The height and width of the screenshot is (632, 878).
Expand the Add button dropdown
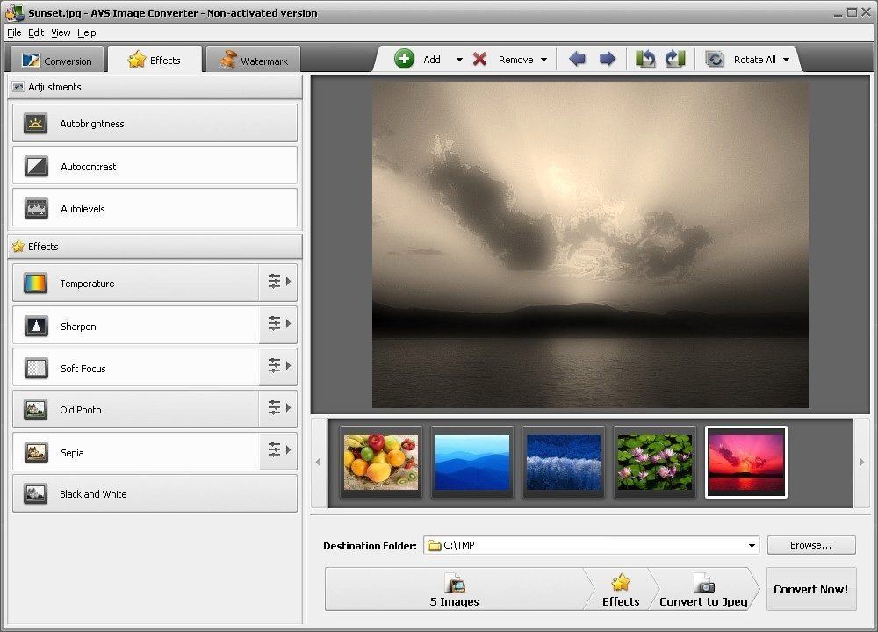tap(460, 59)
